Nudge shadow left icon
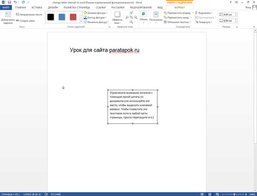 (127, 17)
